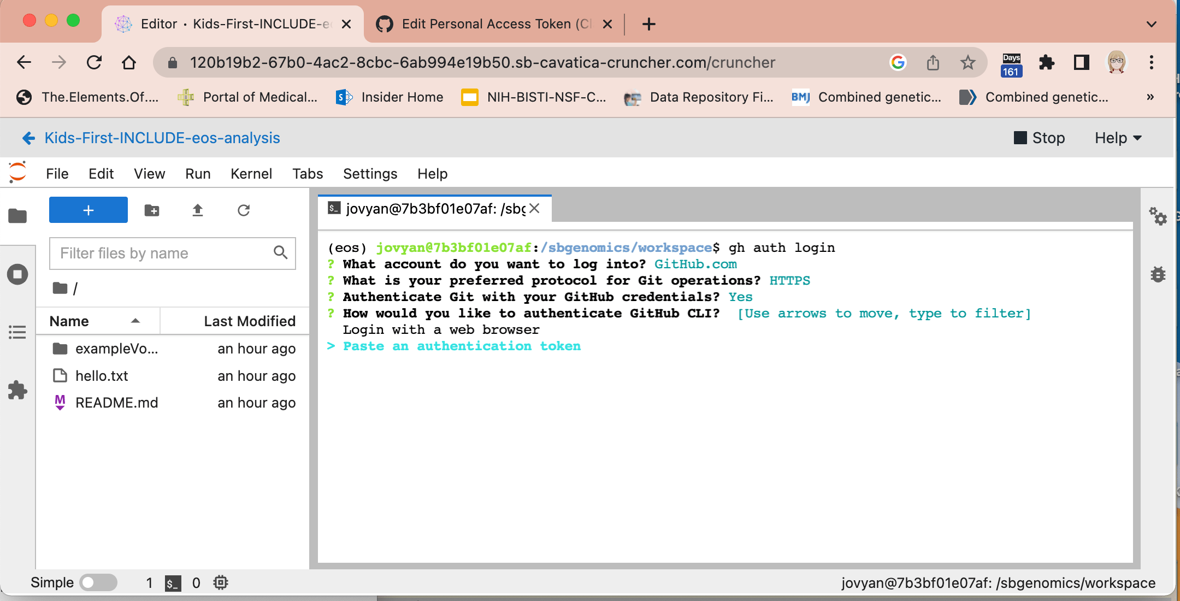The width and height of the screenshot is (1180, 601).
Task: Open the Help dropdown menu
Action: coord(1117,138)
